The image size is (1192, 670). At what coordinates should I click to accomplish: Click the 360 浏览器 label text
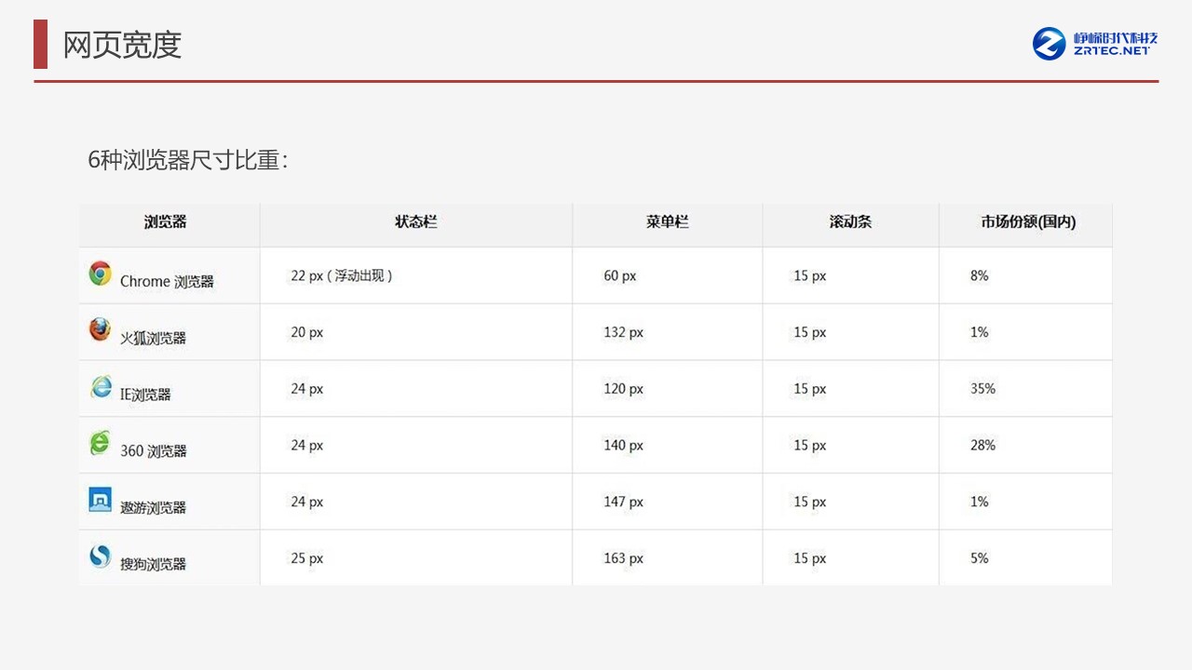tap(154, 450)
